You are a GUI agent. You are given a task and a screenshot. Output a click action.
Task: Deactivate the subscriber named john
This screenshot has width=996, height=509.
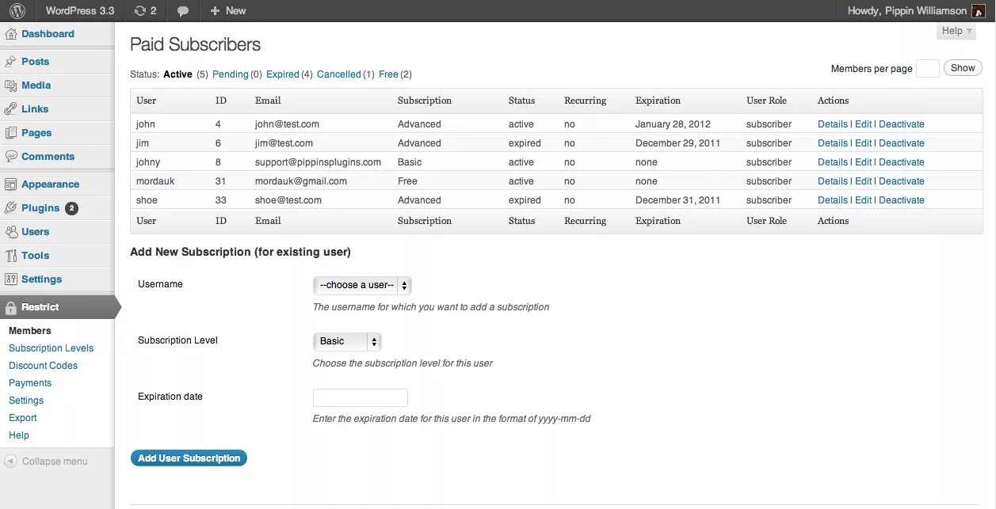pyautogui.click(x=903, y=123)
